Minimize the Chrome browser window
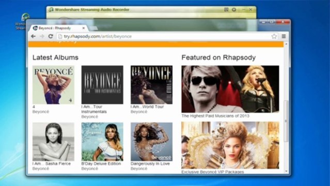The image size is (330, 186). [263, 22]
